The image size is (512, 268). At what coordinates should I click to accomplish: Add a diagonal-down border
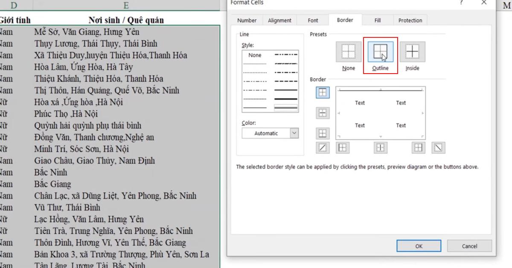(x=438, y=148)
